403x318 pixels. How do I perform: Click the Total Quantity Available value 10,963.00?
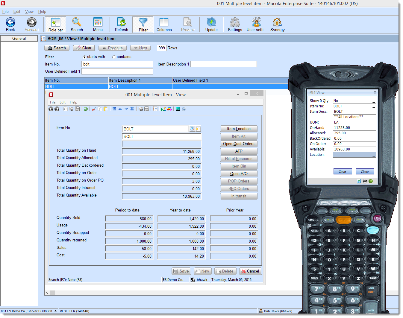pos(162,196)
